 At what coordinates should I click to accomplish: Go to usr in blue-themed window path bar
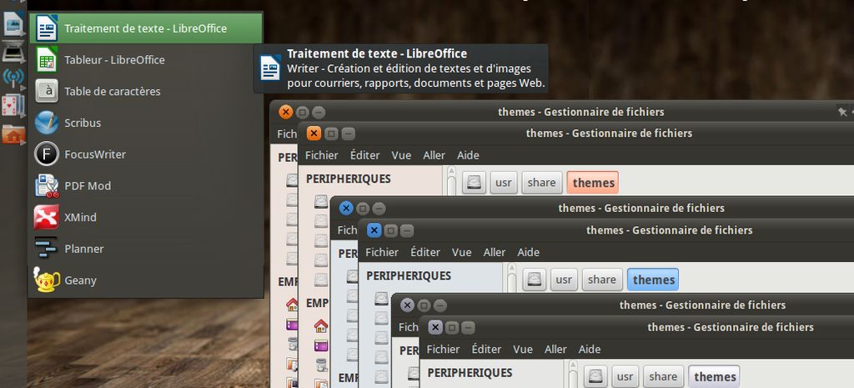tap(564, 280)
